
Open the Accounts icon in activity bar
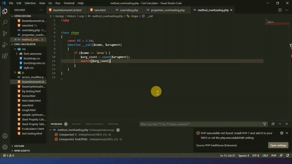5,136
